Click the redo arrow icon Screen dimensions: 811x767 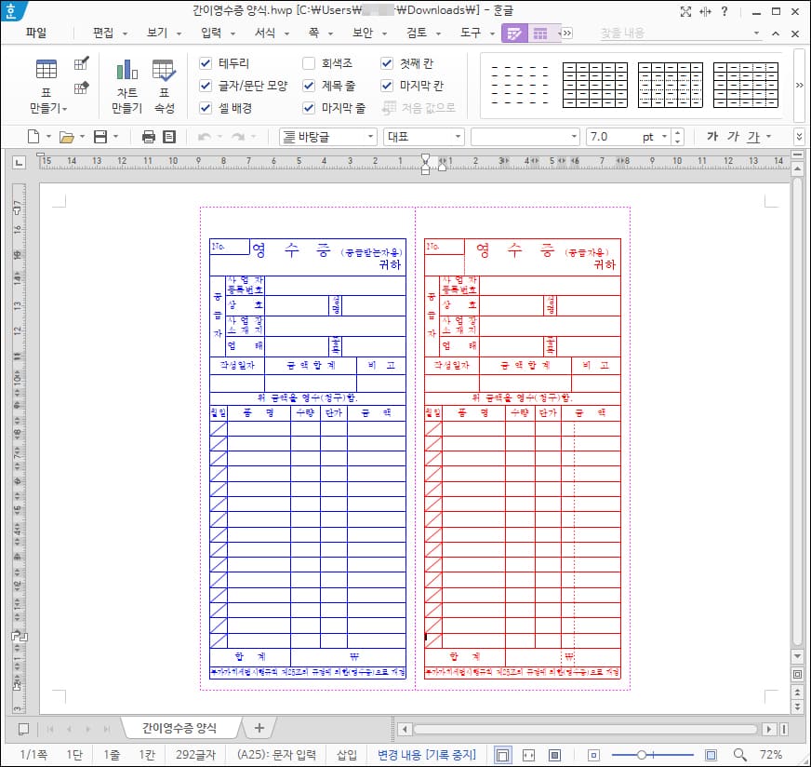[x=238, y=137]
